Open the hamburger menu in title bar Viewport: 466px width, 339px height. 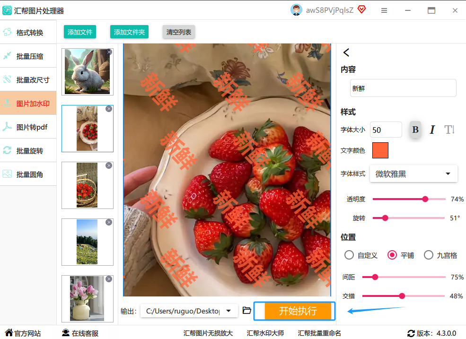coord(384,10)
